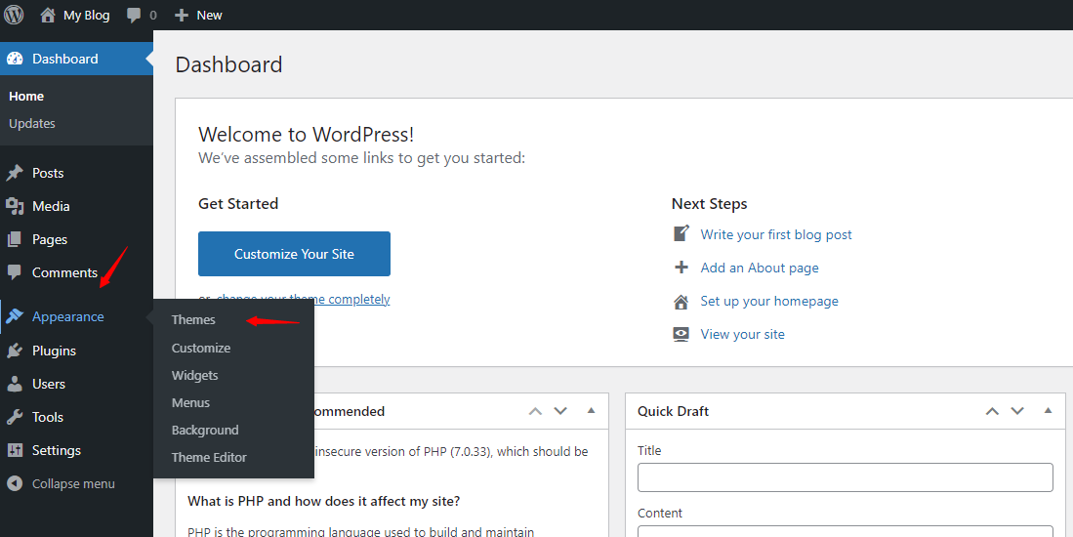
Task: Click the Tools wrench icon
Action: 15,417
